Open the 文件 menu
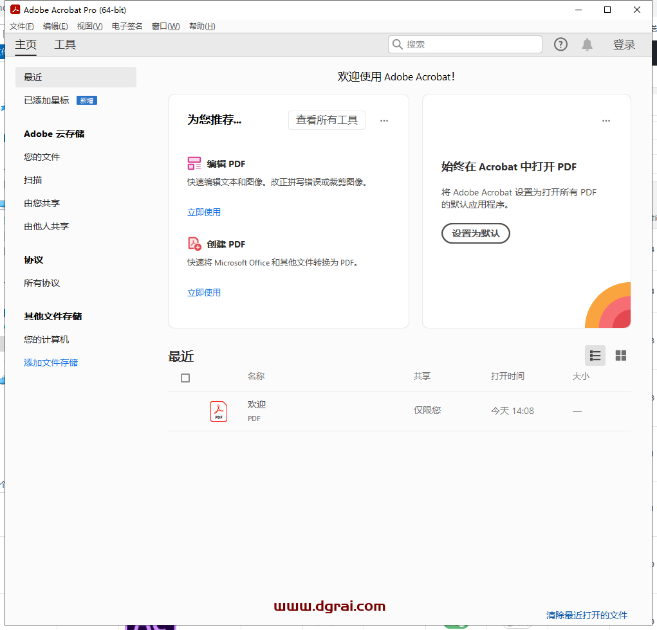This screenshot has width=657, height=630. [21, 26]
